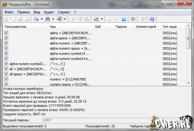The height and width of the screenshot is (131, 194).
Task: Open dropdown arrow next to attack type icon
Action: click(x=102, y=19)
